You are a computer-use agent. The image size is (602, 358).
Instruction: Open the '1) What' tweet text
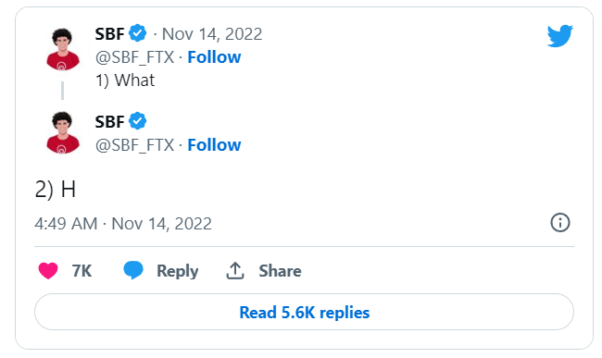click(x=125, y=80)
